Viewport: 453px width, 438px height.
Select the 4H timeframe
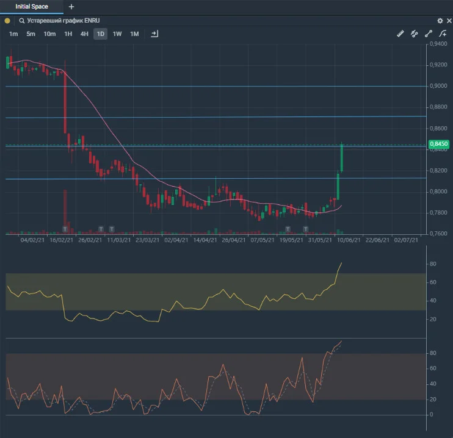coord(84,34)
